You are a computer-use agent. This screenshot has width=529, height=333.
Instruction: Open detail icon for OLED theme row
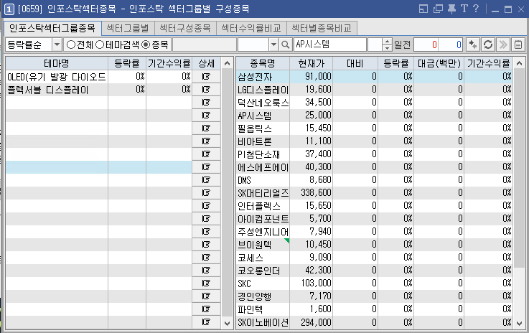(206, 77)
